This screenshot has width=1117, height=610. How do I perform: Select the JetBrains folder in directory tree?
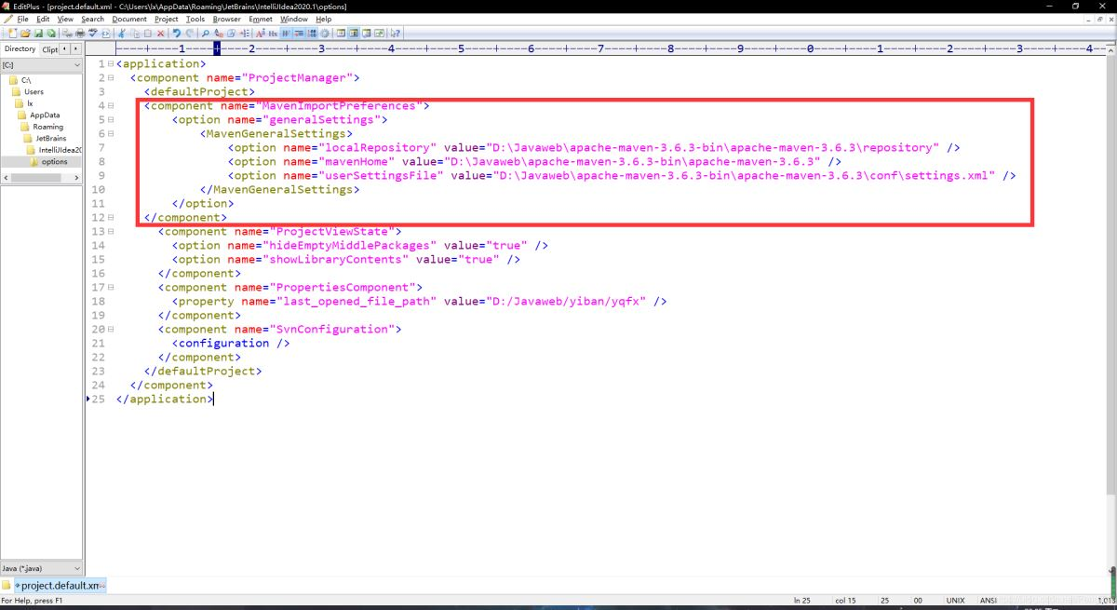pos(46,139)
